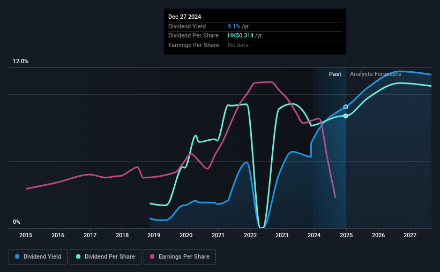Click the 2027 year label on axis
The width and height of the screenshot is (440, 272).
pyautogui.click(x=410, y=235)
